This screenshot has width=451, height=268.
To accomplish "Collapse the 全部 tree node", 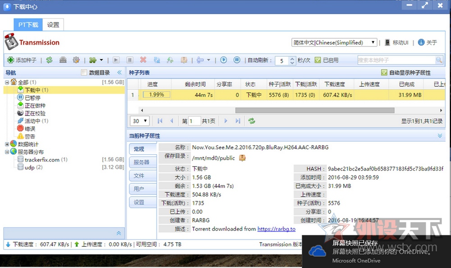I will (x=7, y=82).
